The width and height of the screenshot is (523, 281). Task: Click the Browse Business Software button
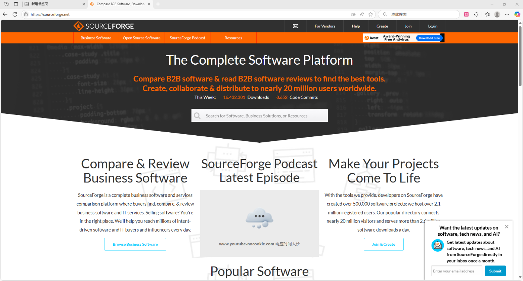(135, 244)
